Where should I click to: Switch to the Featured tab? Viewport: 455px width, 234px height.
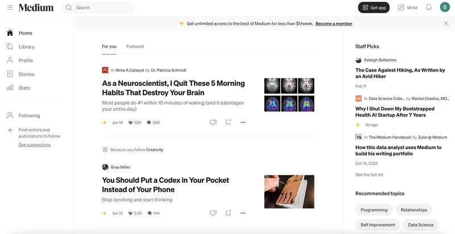click(135, 47)
